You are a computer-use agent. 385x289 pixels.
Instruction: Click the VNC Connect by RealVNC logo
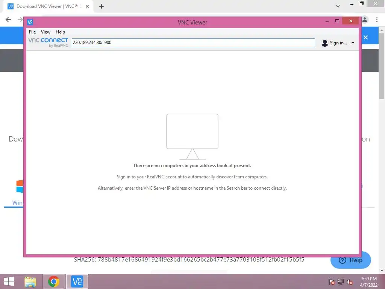(x=48, y=42)
